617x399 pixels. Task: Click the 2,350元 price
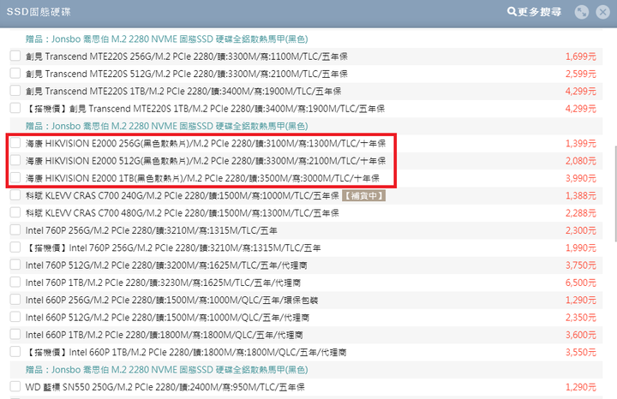coord(581,318)
